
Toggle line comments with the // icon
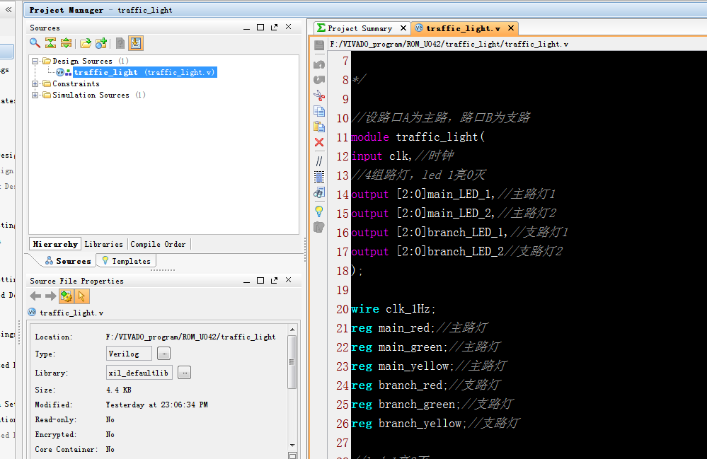click(x=319, y=161)
